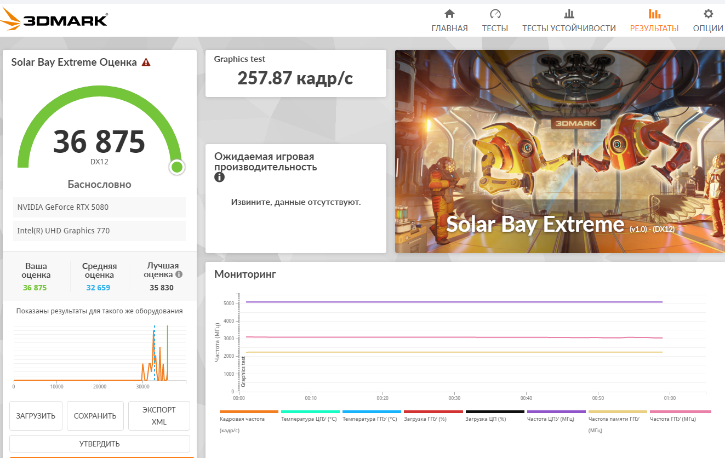This screenshot has height=458, width=725.
Task: Click the УТВЕРДИТЬ button
Action: [x=100, y=444]
